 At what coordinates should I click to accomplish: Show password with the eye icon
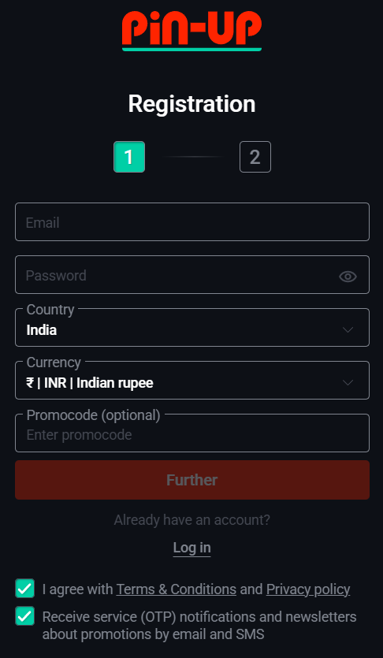[x=348, y=276]
